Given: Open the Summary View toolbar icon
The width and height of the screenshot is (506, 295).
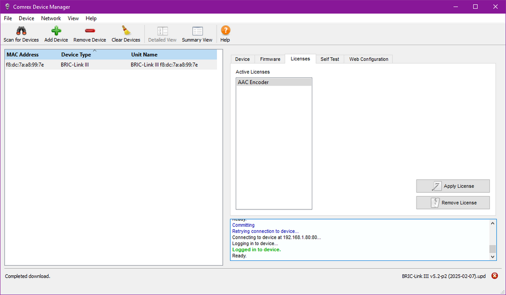Looking at the screenshot, I should tap(197, 31).
